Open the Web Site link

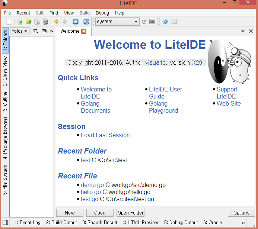coord(229,103)
